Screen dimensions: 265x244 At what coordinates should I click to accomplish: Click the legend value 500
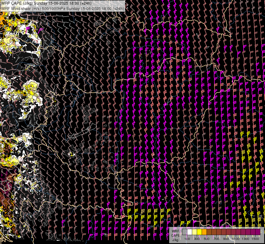(x=207, y=239)
